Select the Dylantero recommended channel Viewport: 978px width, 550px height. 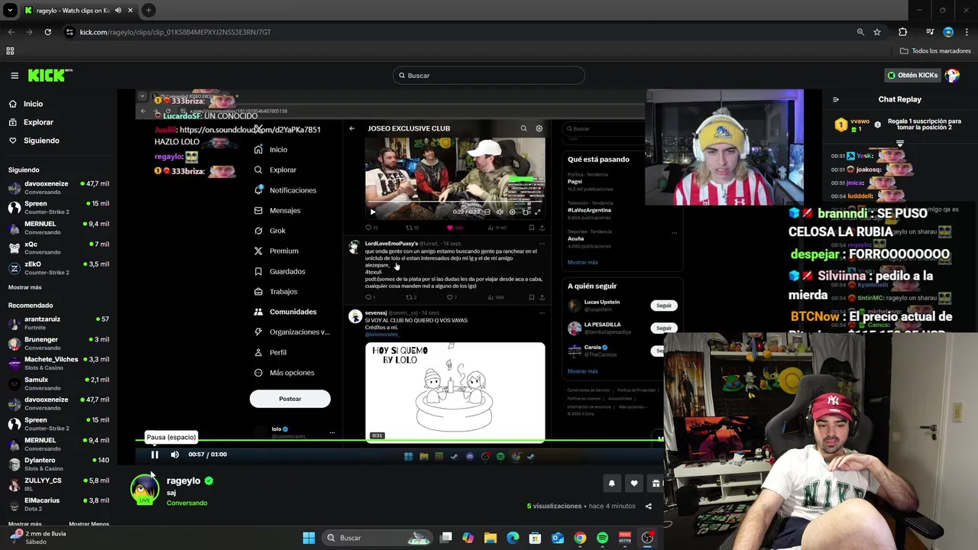click(58, 464)
